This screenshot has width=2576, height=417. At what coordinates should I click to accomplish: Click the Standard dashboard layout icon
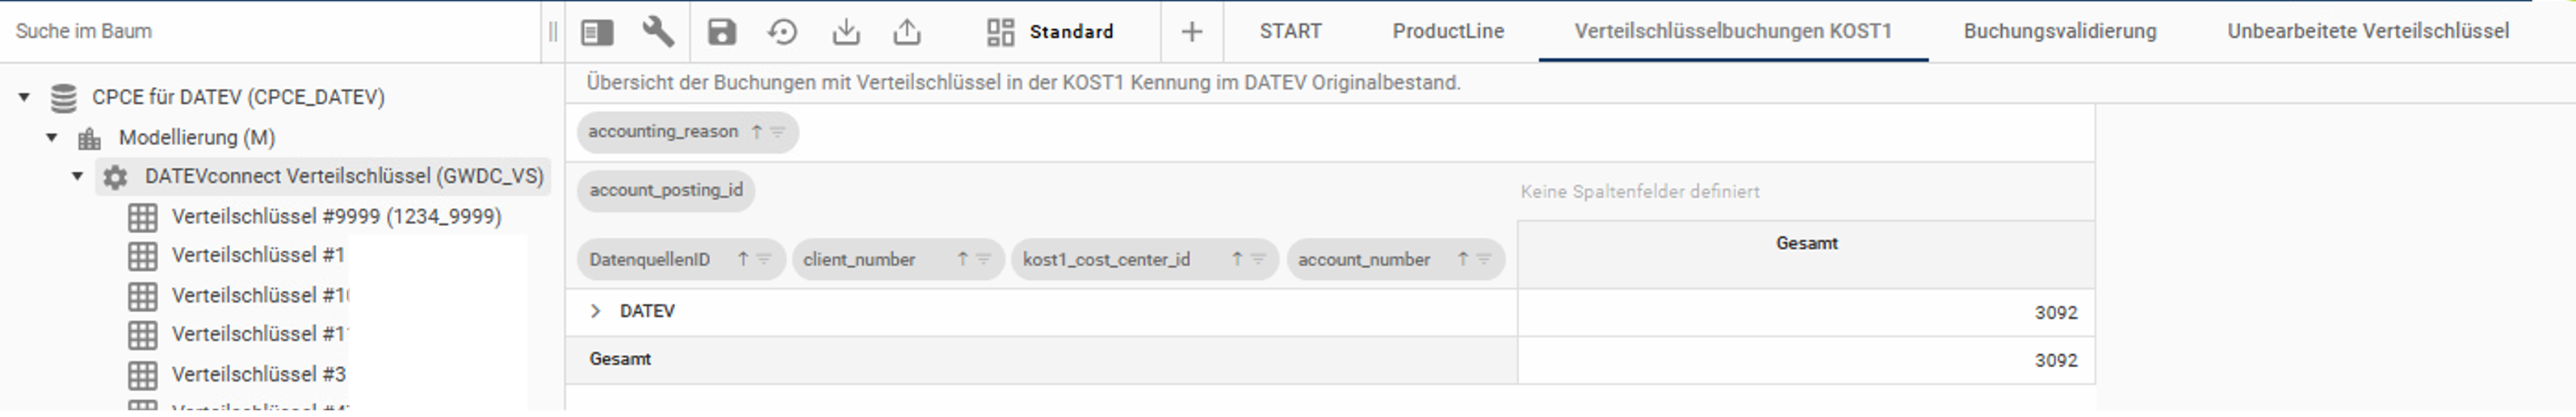[x=1000, y=32]
